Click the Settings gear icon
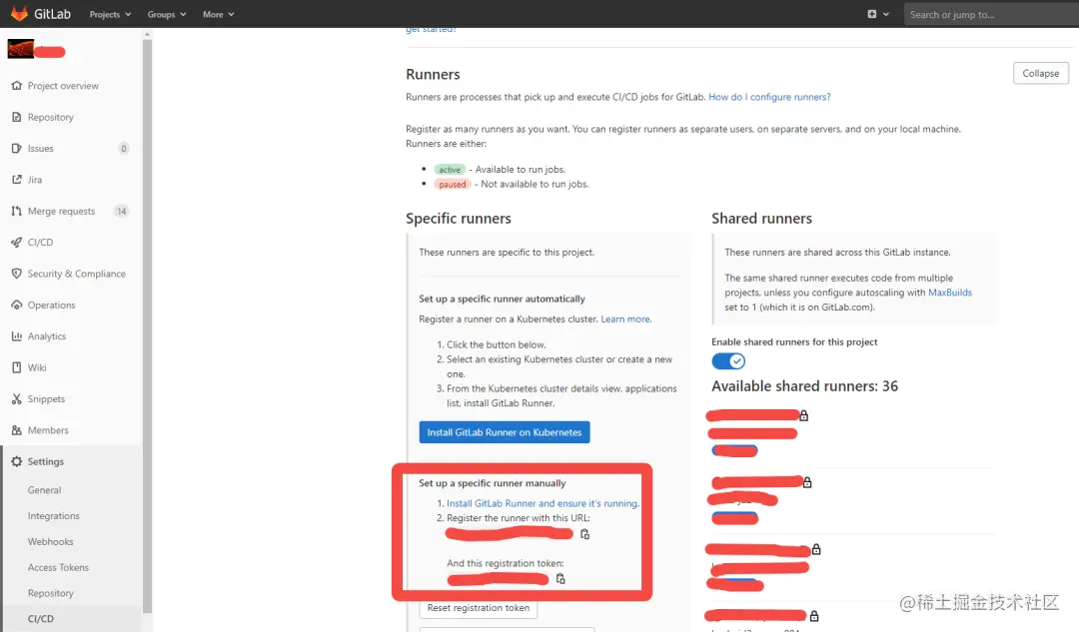Viewport: 1079px width, 632px height. click(x=17, y=461)
